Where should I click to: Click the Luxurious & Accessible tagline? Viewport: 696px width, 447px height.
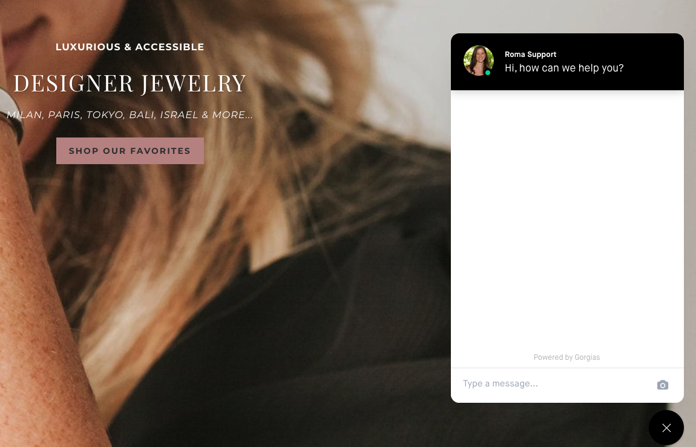tap(130, 47)
